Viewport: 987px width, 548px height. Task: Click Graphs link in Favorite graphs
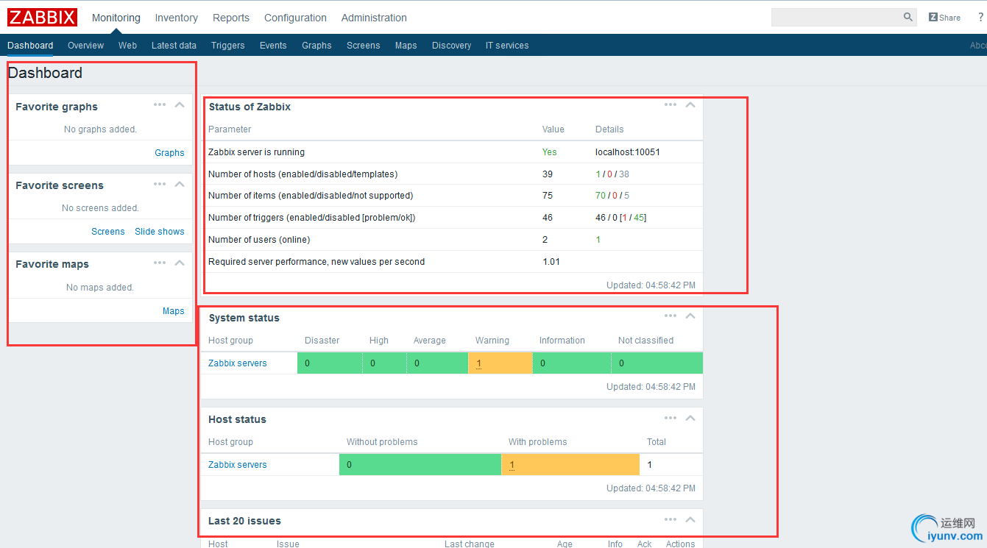pyautogui.click(x=169, y=153)
